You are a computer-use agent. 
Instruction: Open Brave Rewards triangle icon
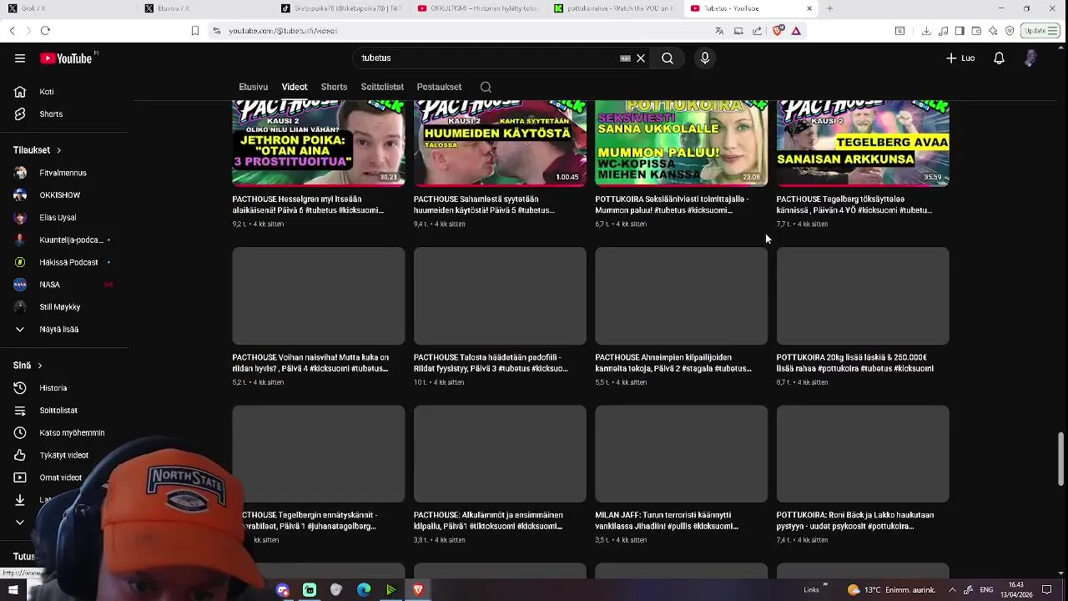[796, 31]
